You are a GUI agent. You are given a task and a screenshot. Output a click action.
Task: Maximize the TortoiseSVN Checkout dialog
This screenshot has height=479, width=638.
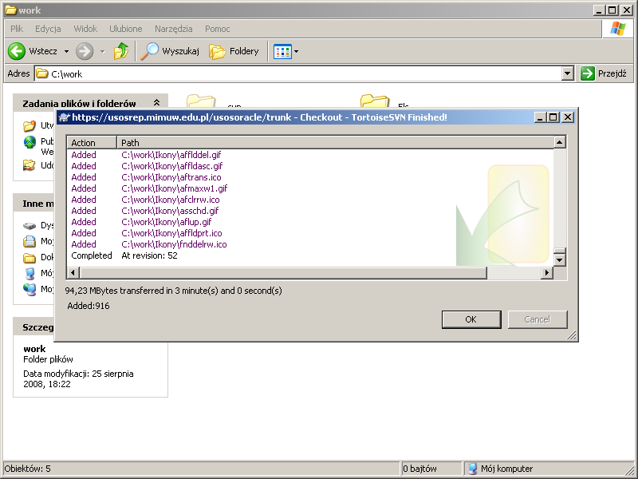click(x=553, y=117)
